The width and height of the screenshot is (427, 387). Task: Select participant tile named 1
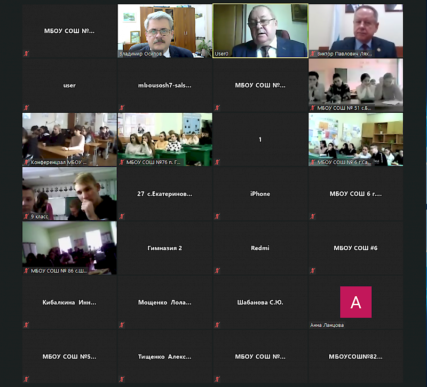coord(260,140)
